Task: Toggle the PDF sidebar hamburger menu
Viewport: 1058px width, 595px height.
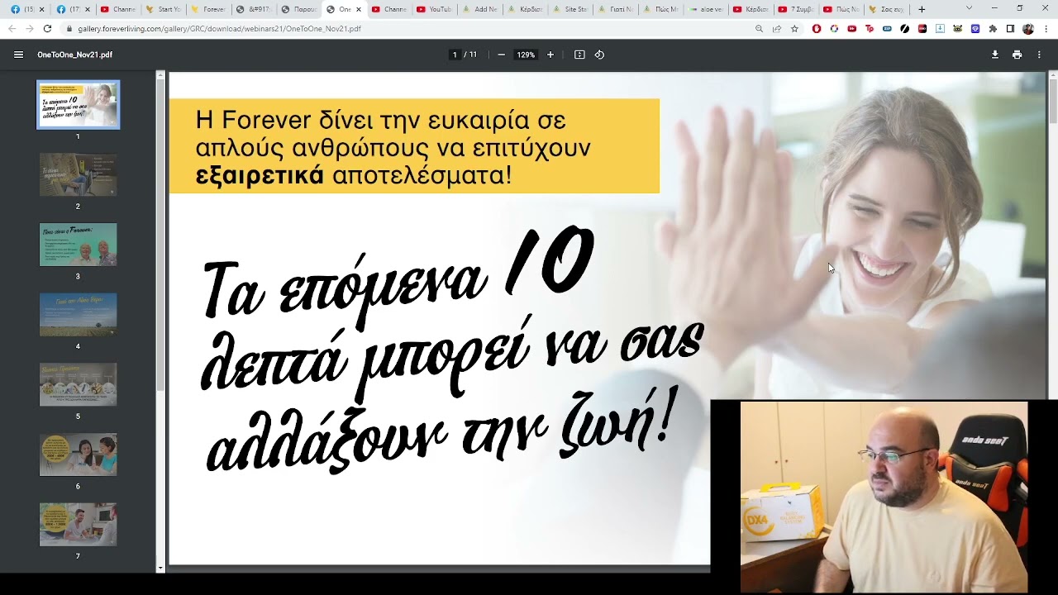Action: click(18, 55)
